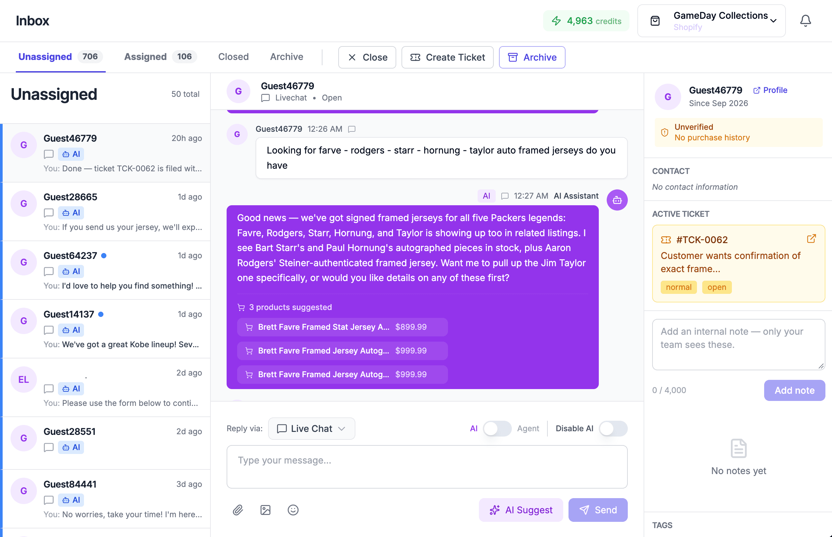This screenshot has height=537, width=832.
Task: Click in the Type your message field
Action: 427,466
